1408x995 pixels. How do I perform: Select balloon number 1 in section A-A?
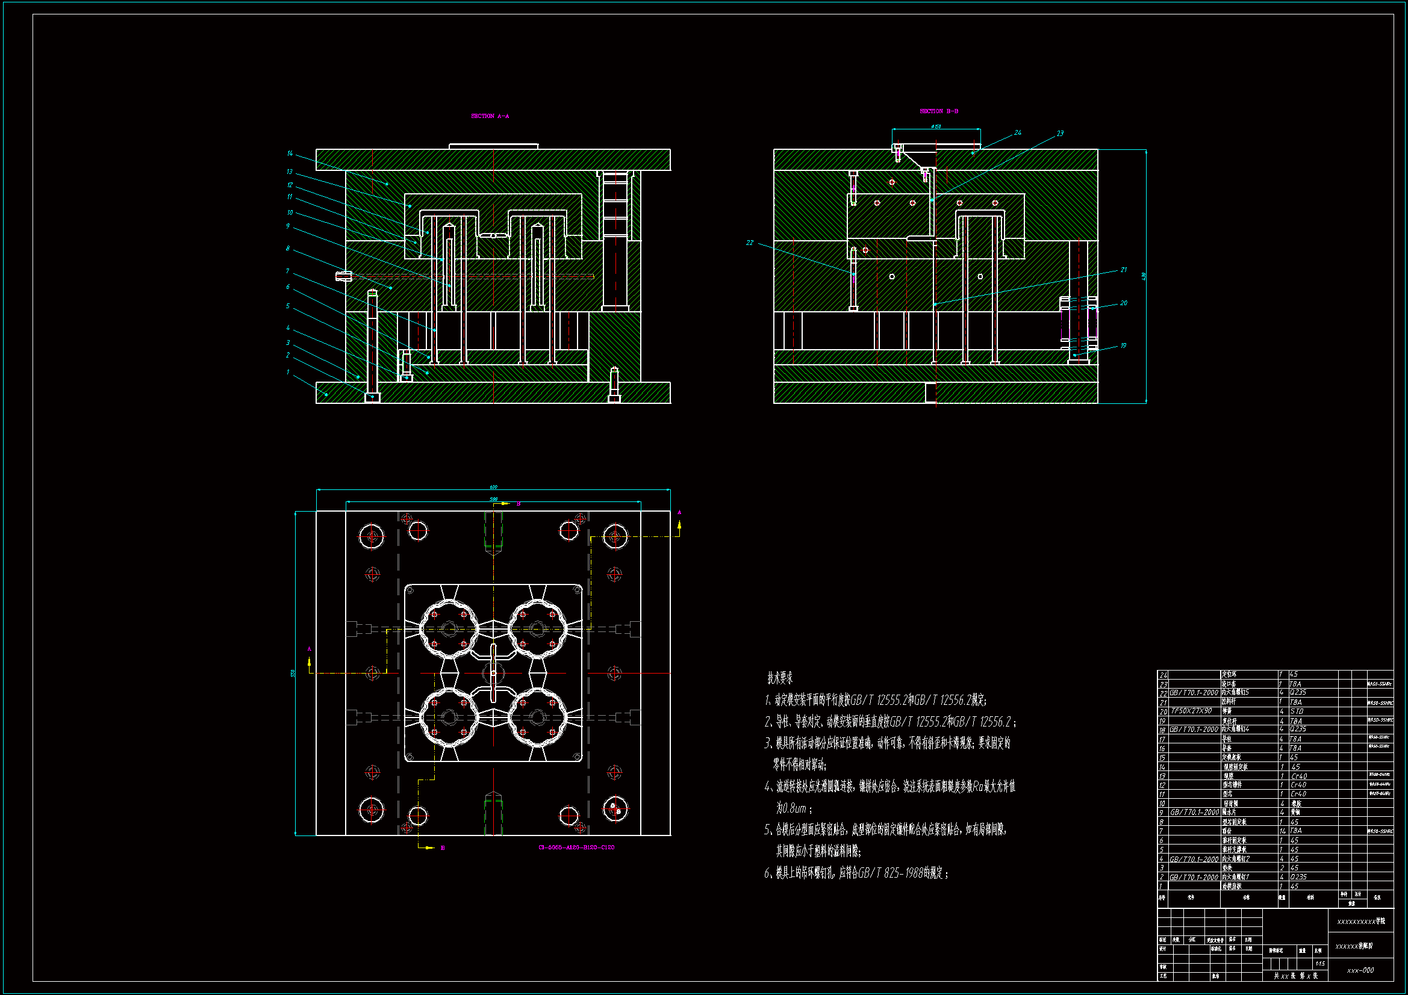click(x=288, y=371)
